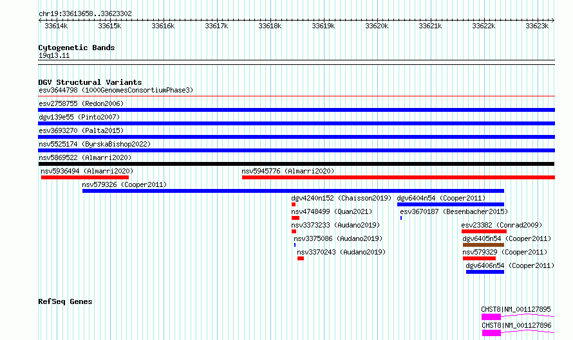Open the dgv139e55 (Pinto2007) label
Screen dimensions: 573x340
(79, 117)
